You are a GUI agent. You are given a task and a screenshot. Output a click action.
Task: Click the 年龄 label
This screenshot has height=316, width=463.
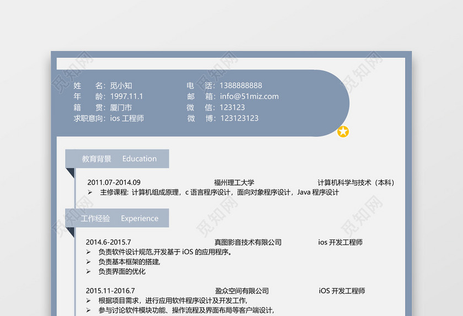tap(88, 96)
